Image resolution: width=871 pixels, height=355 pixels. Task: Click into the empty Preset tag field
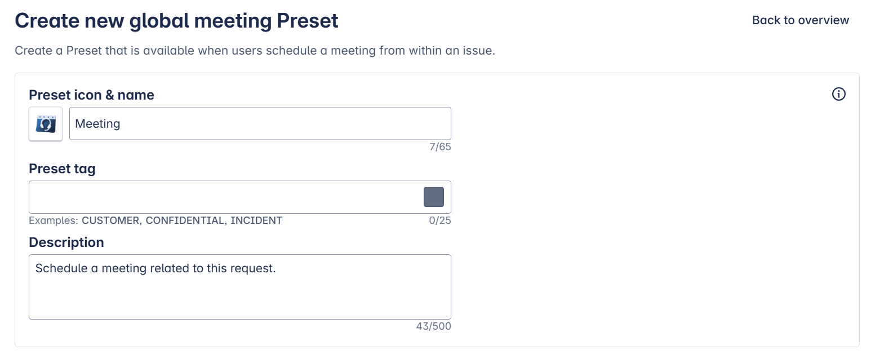point(225,197)
